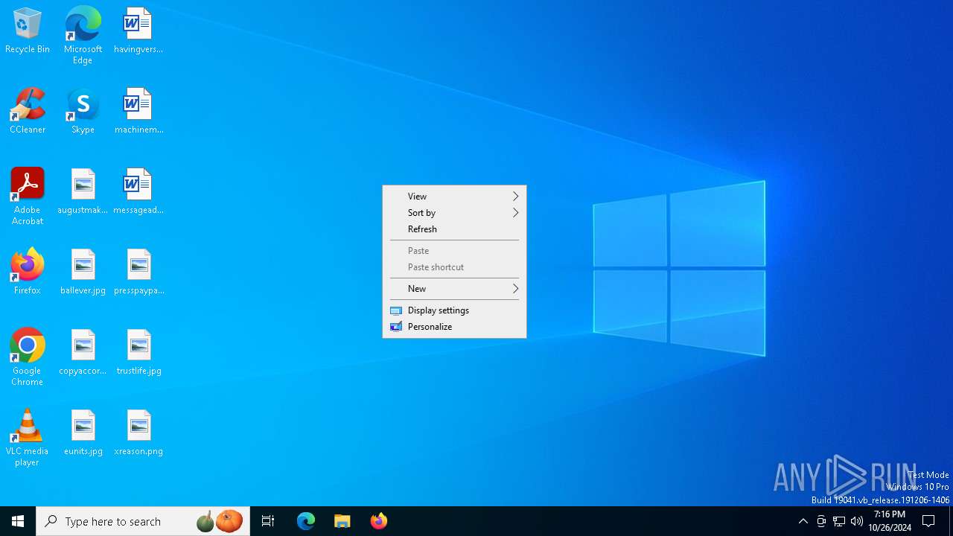This screenshot has height=536, width=953.
Task: Select the Google Chrome desktop shortcut
Action: (28, 357)
